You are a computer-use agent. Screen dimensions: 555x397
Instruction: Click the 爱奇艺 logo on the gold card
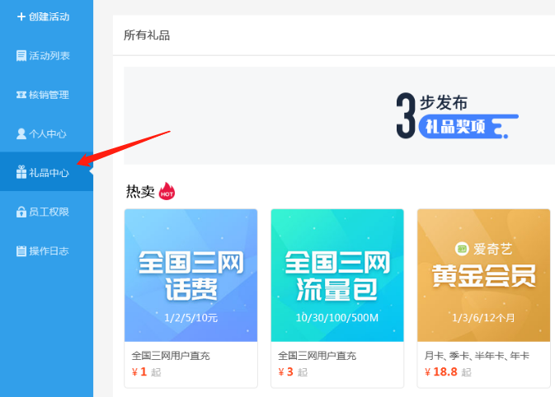pyautogui.click(x=462, y=249)
